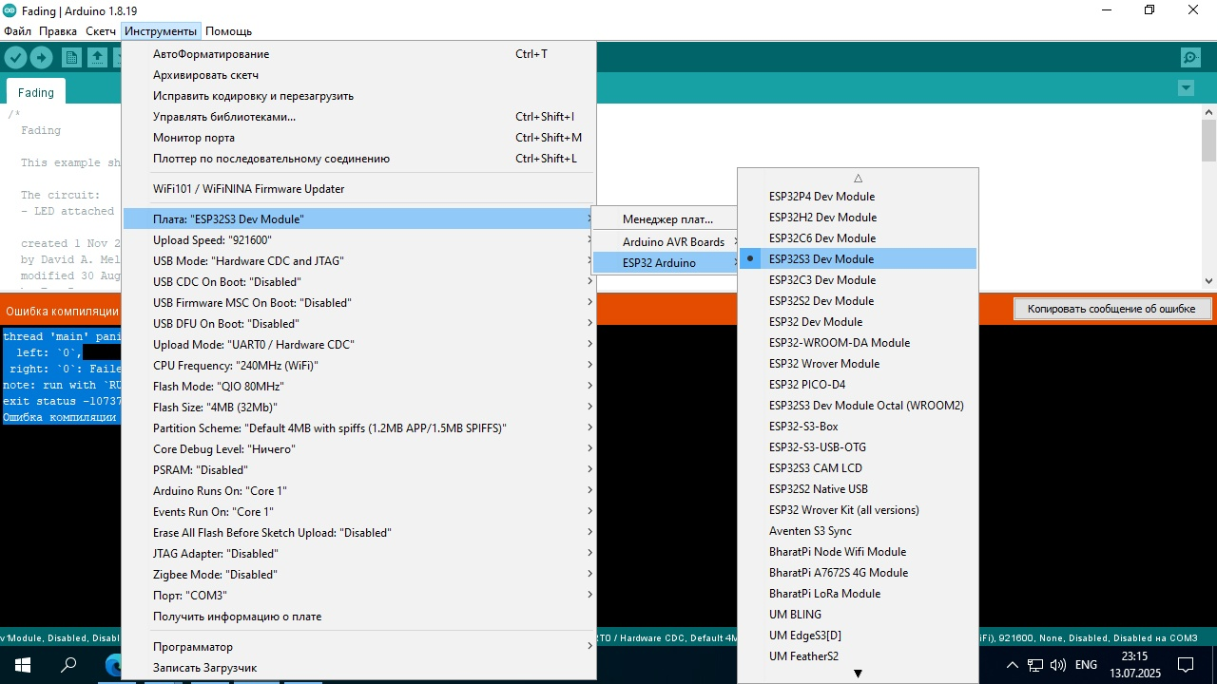Select ESP32S3 CAM LCD board
Screen dimensions: 1217x684
click(x=858, y=468)
